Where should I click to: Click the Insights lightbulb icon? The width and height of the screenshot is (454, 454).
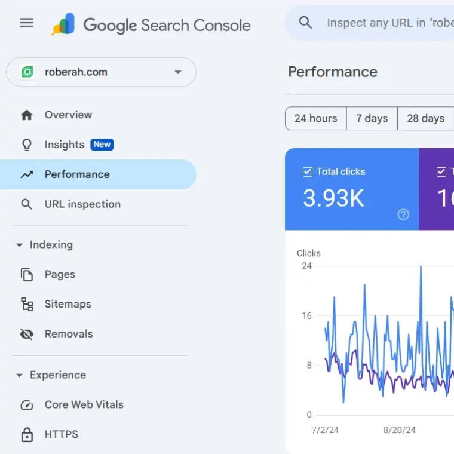tap(27, 145)
